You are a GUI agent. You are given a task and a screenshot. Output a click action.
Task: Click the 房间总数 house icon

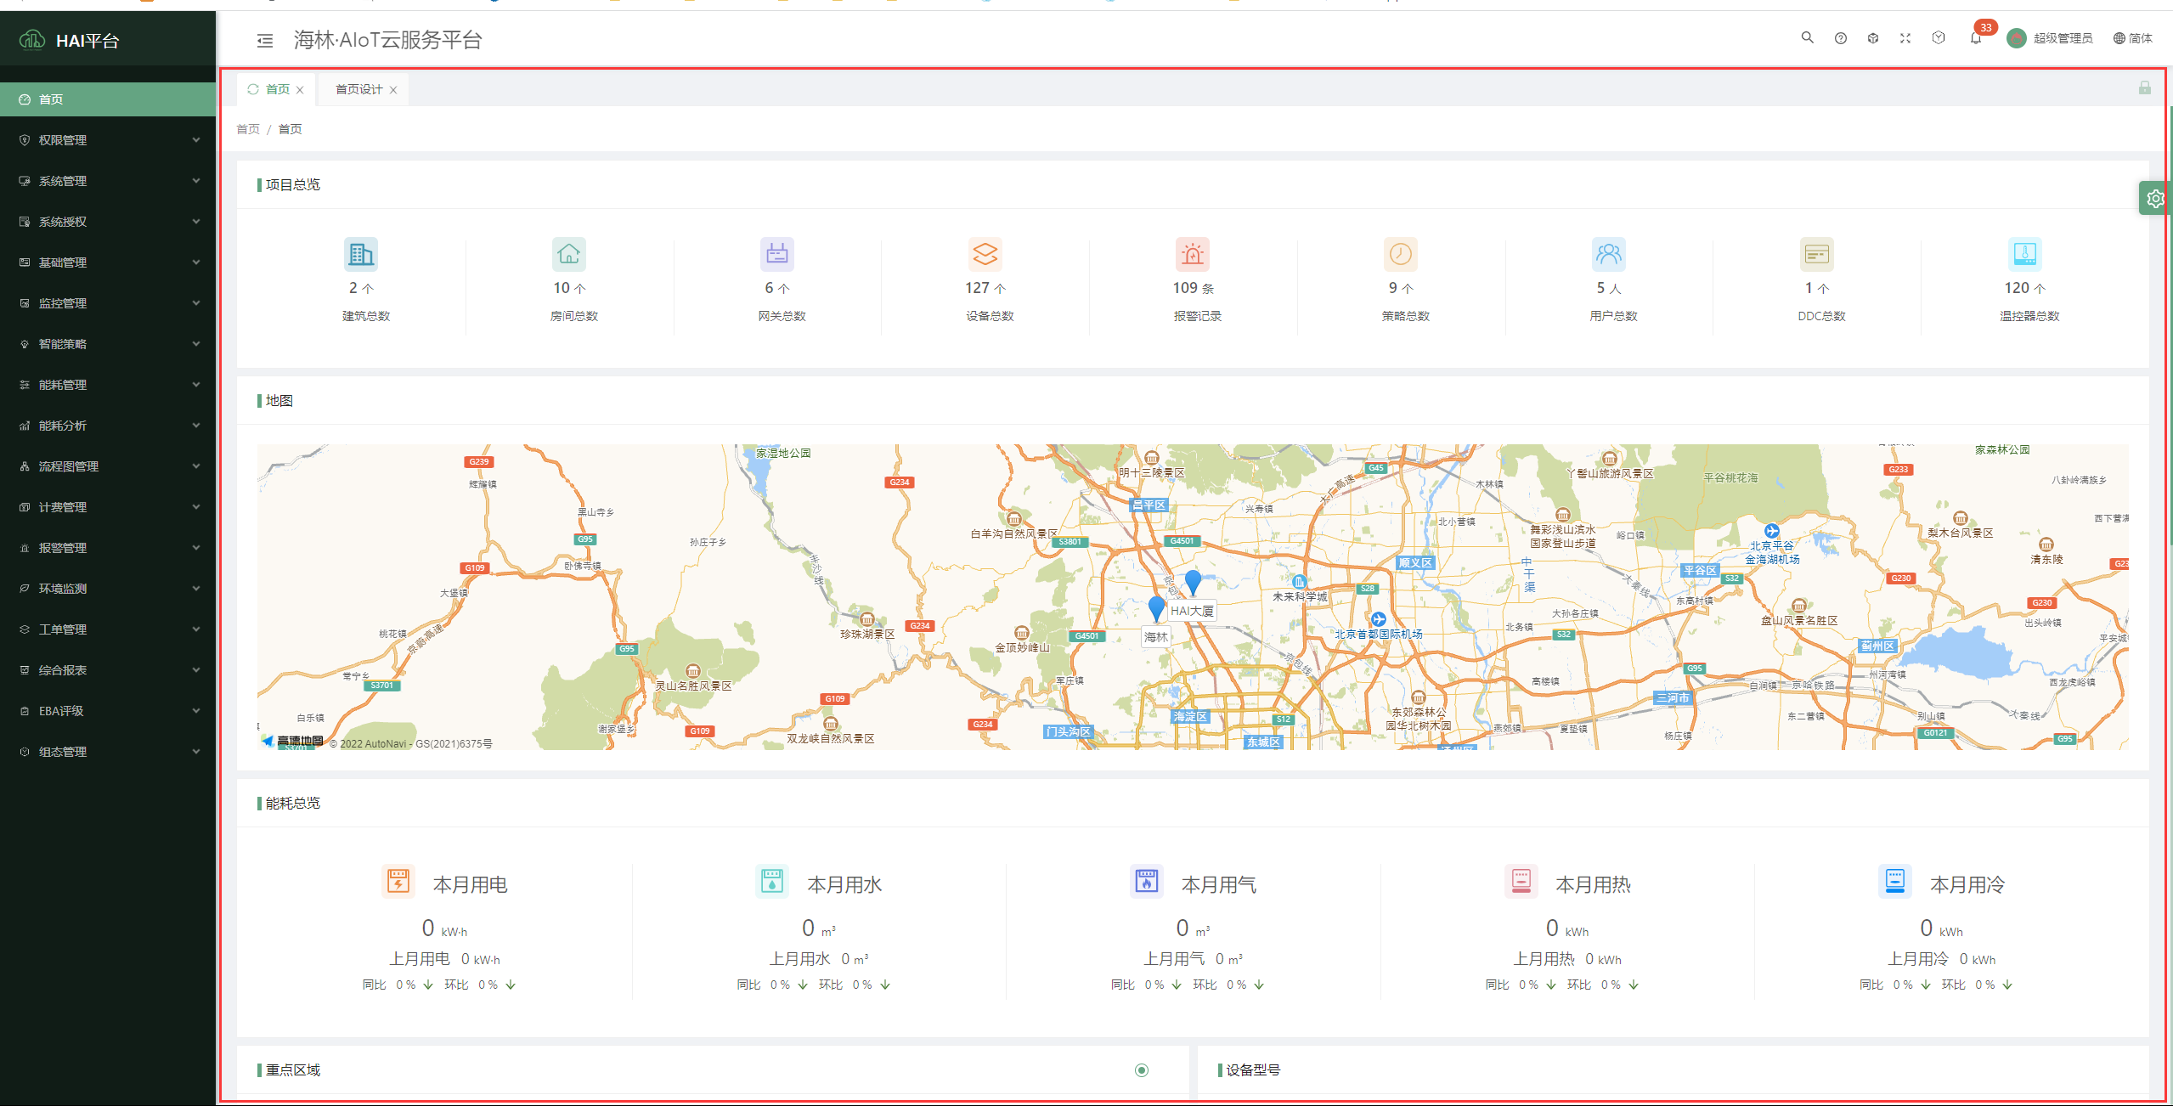click(569, 253)
